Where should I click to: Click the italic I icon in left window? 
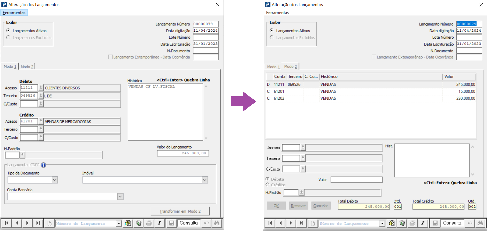159,223
